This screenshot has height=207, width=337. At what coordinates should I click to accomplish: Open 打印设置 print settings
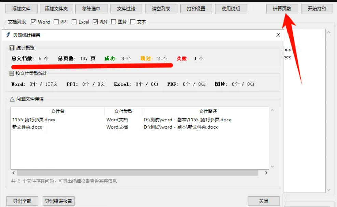(196, 9)
